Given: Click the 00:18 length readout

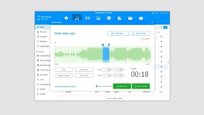Looking at the screenshot, I should point(140,74).
